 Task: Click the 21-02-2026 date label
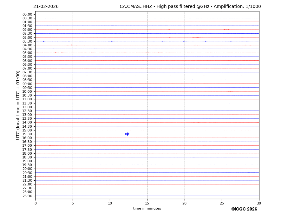click(x=46, y=7)
